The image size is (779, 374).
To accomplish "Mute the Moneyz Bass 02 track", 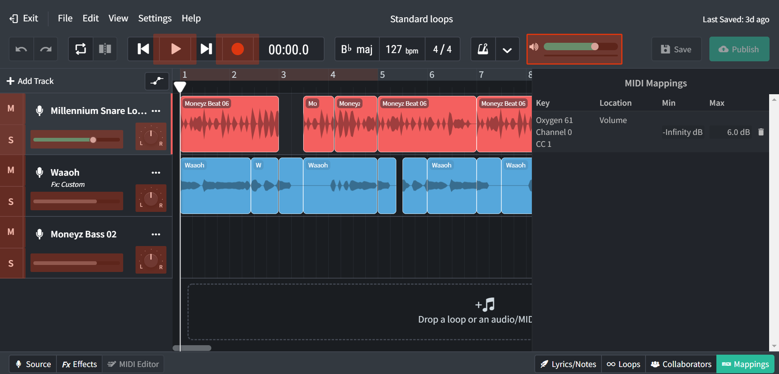I will pos(11,232).
